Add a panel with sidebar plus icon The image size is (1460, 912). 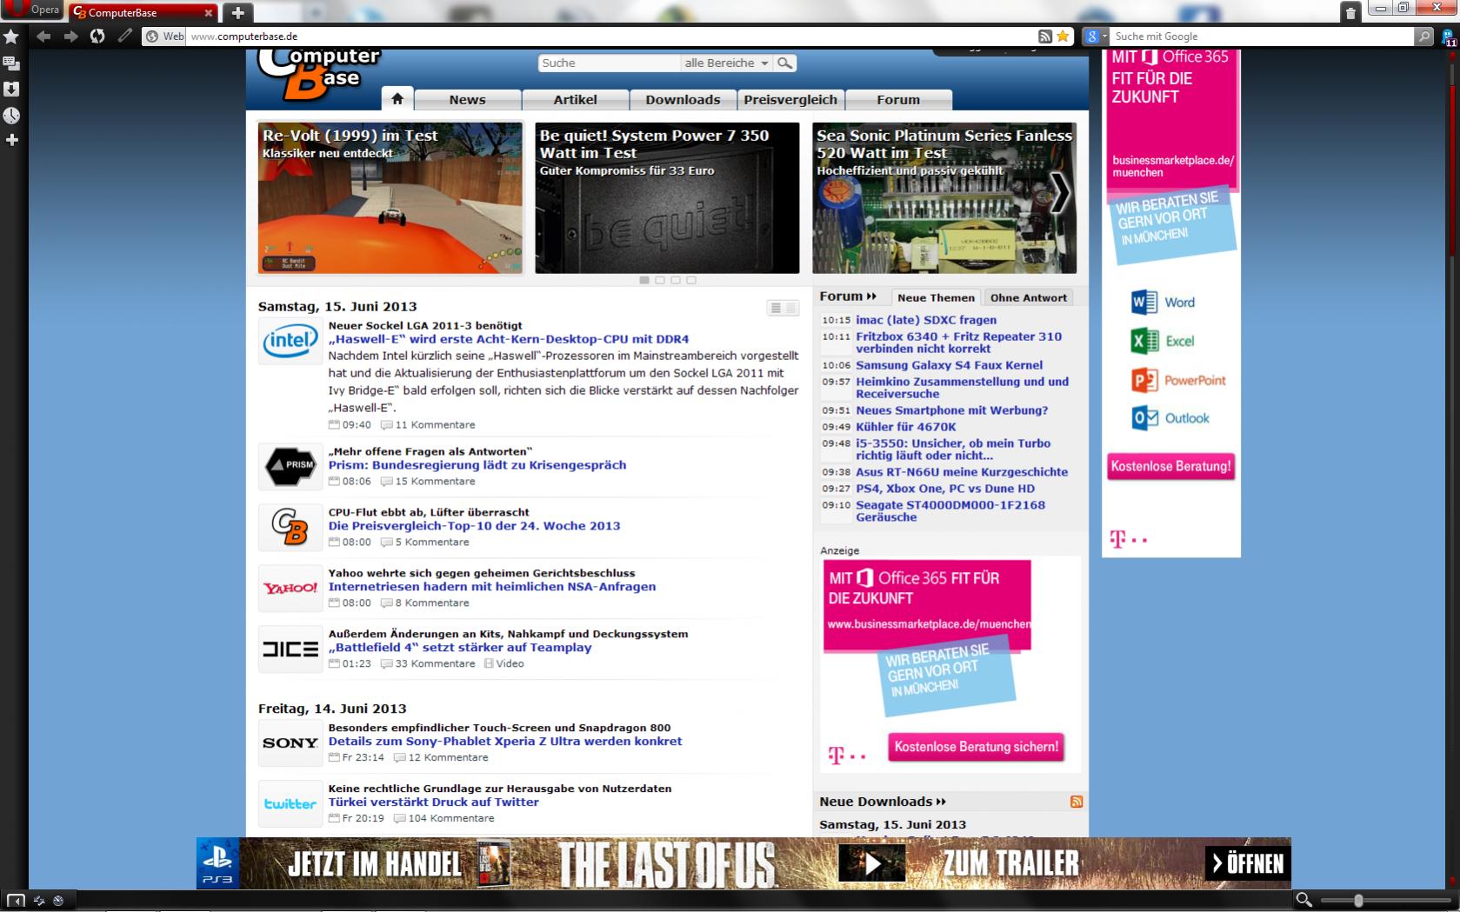(x=11, y=140)
